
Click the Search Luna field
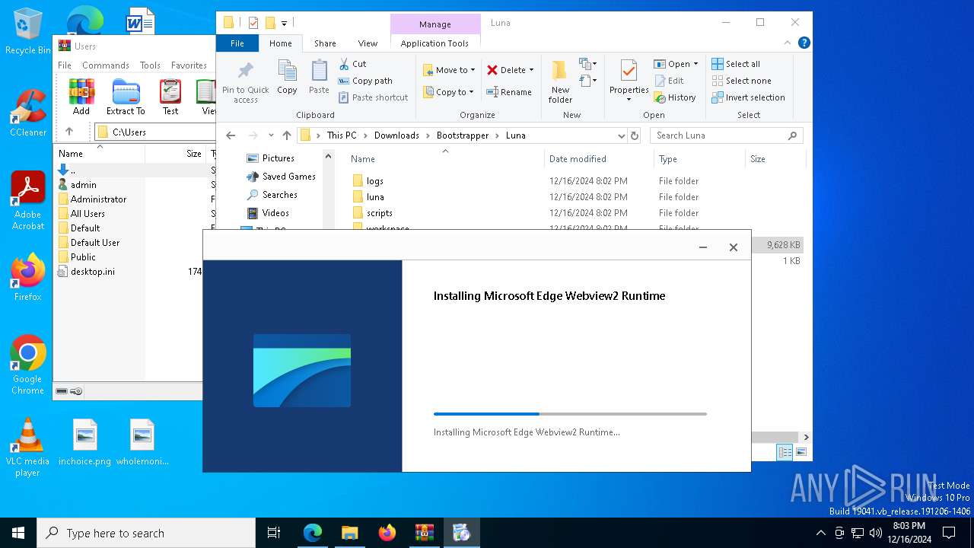[x=726, y=135]
